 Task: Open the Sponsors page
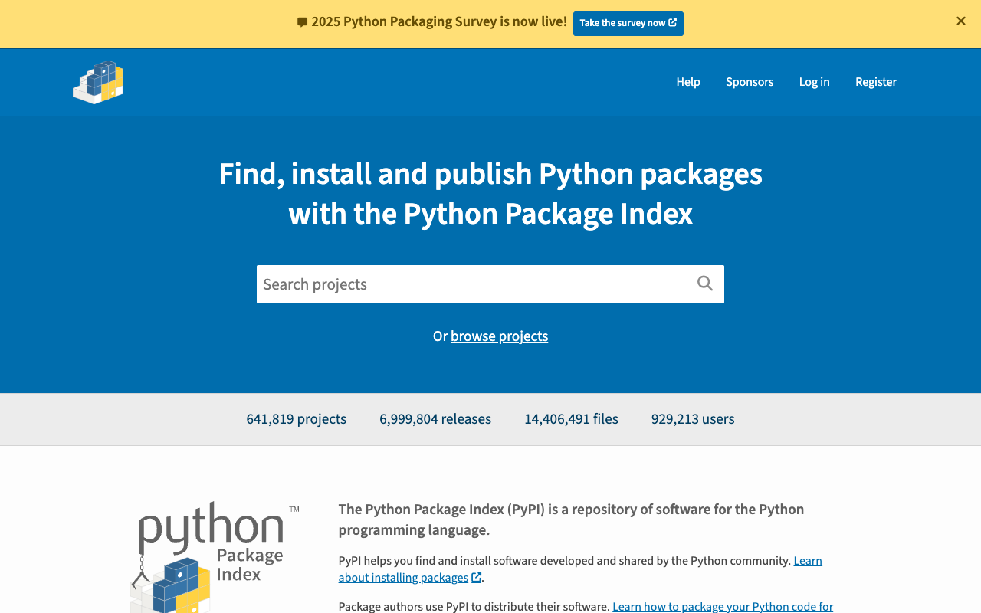click(750, 82)
